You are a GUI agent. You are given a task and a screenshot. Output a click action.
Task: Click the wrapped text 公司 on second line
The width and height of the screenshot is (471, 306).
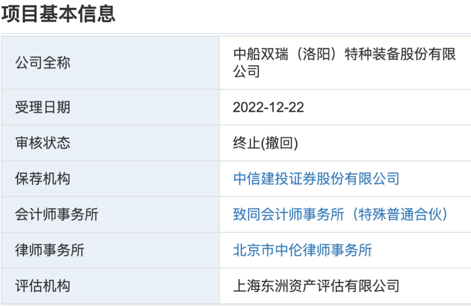(x=246, y=71)
